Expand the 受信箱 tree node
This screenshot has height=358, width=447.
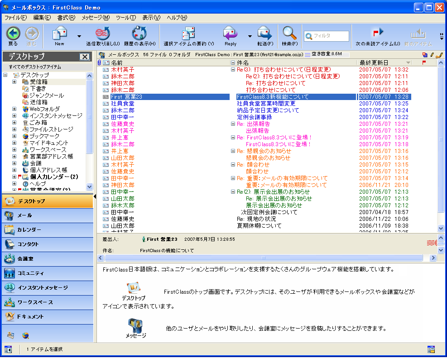tap(14, 82)
